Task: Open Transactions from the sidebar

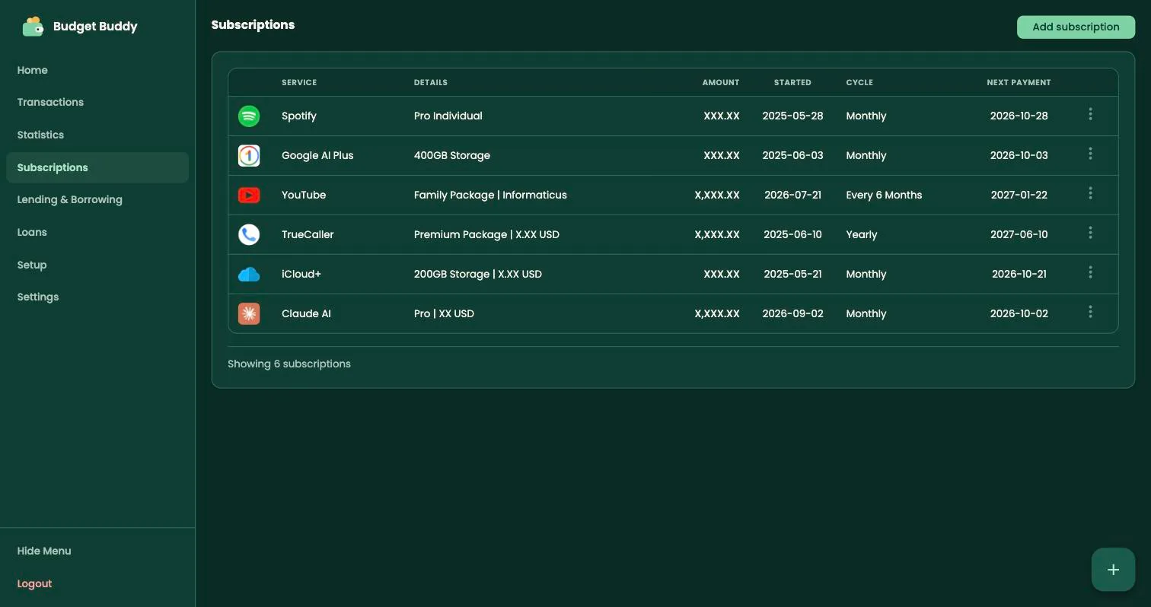Action: [97, 102]
